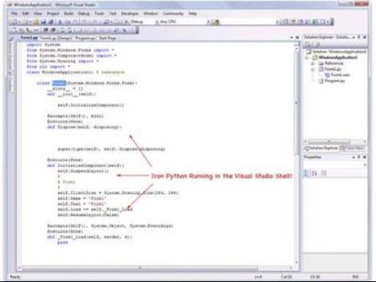Open the Test menu
Viewport: 376px width, 282px height.
point(112,13)
